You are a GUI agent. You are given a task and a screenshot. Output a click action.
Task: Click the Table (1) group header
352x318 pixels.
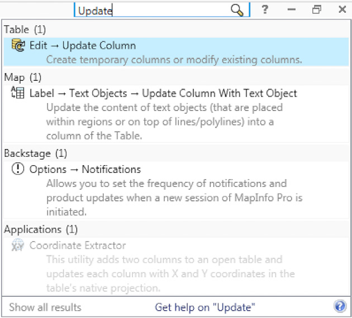pos(25,29)
